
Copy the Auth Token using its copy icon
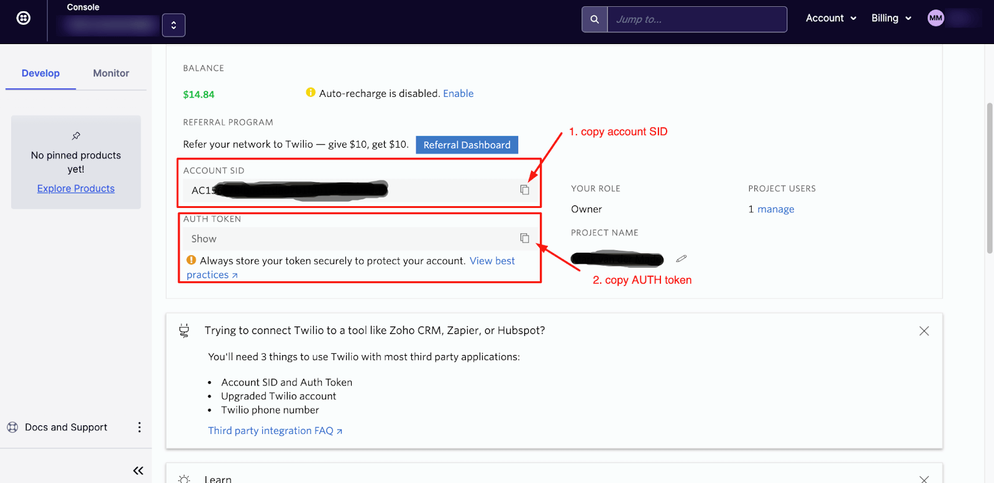[x=524, y=238]
